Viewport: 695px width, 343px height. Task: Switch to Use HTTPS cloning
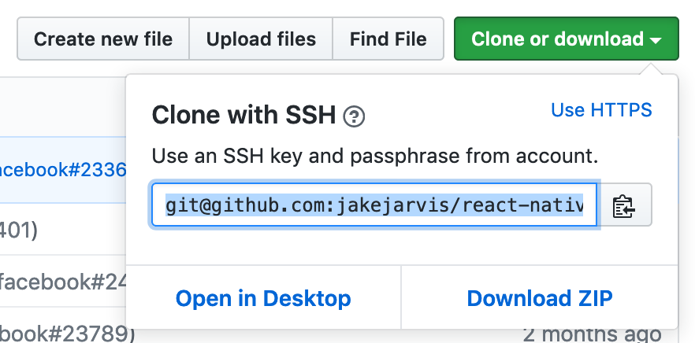pos(601,110)
